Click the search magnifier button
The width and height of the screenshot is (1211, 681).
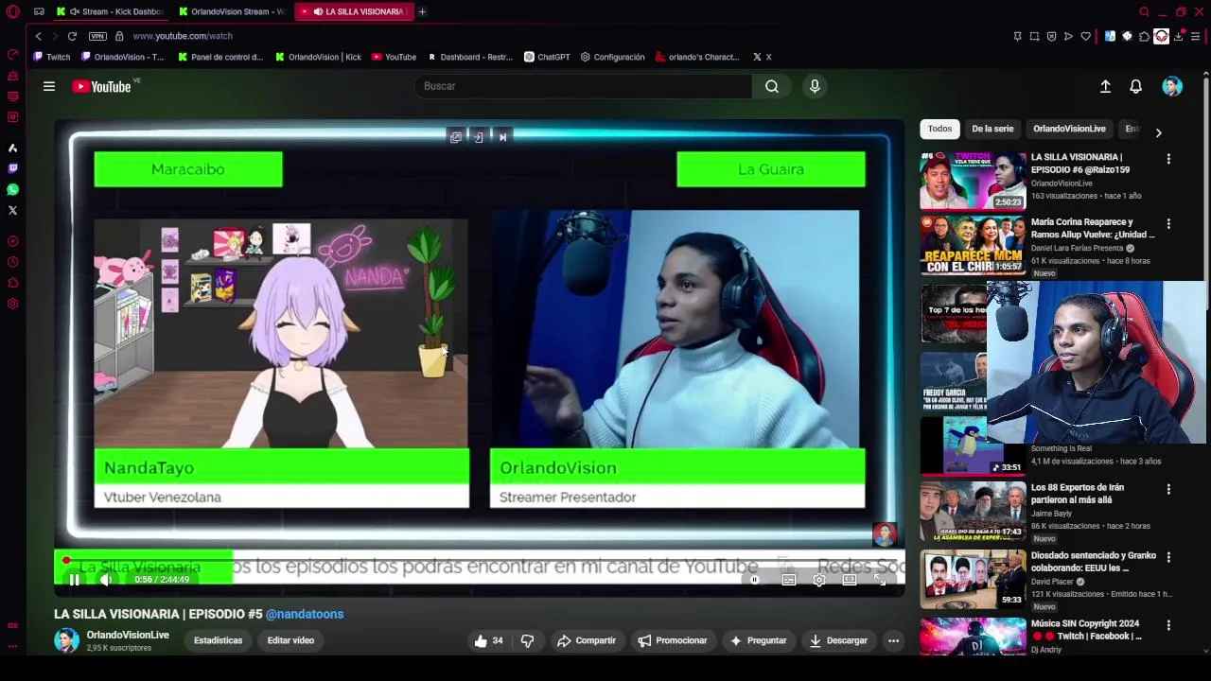772,86
